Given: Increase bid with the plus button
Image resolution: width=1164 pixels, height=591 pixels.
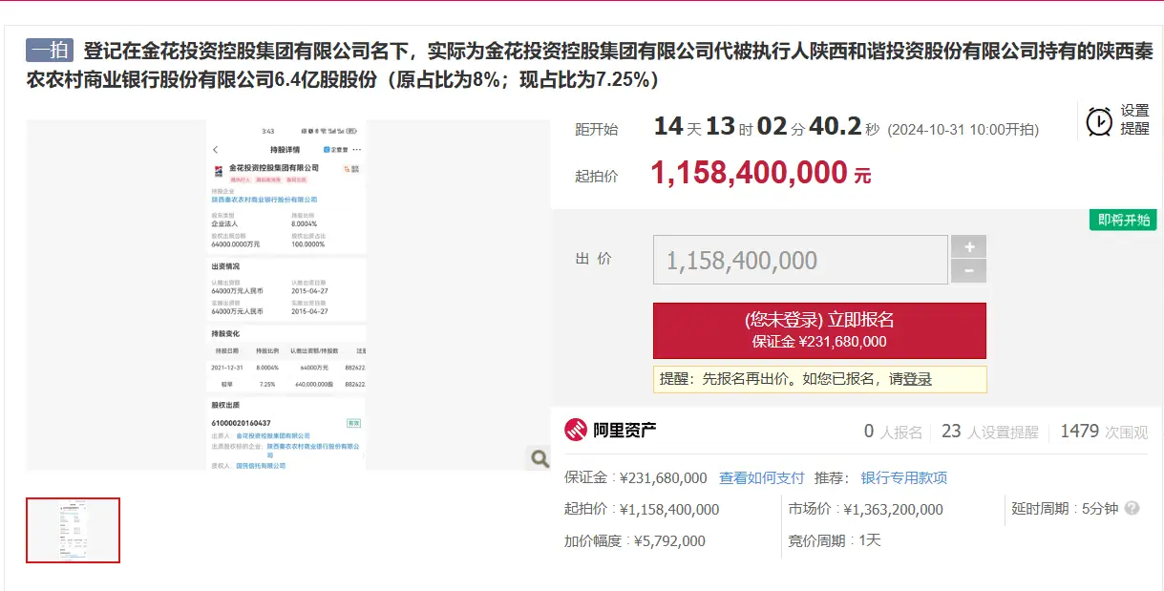Looking at the screenshot, I should [968, 247].
